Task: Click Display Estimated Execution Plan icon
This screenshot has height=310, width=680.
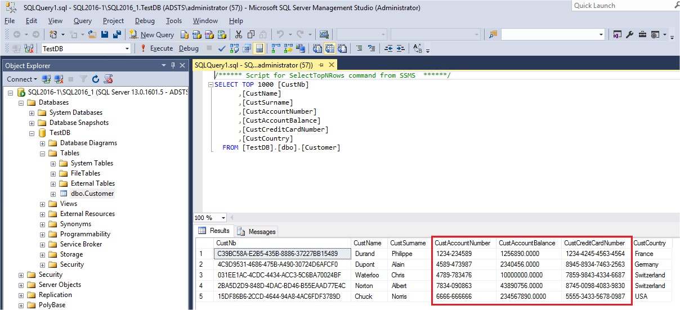Action: [x=234, y=48]
